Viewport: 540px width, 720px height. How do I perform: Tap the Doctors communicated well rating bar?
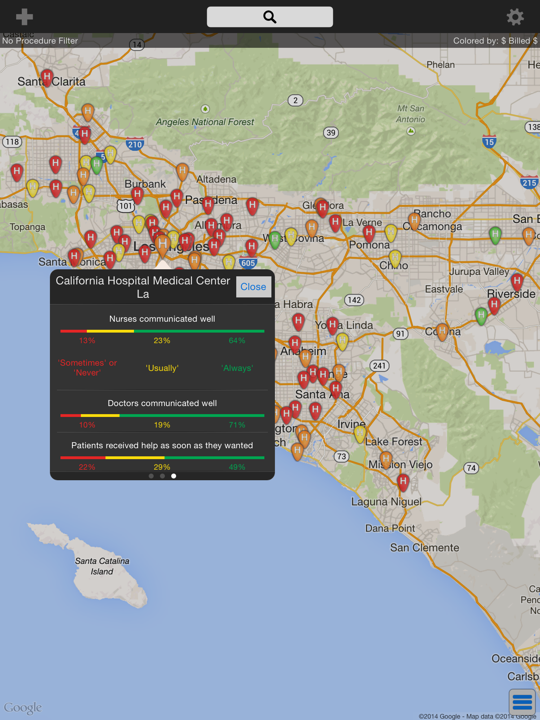pos(162,416)
